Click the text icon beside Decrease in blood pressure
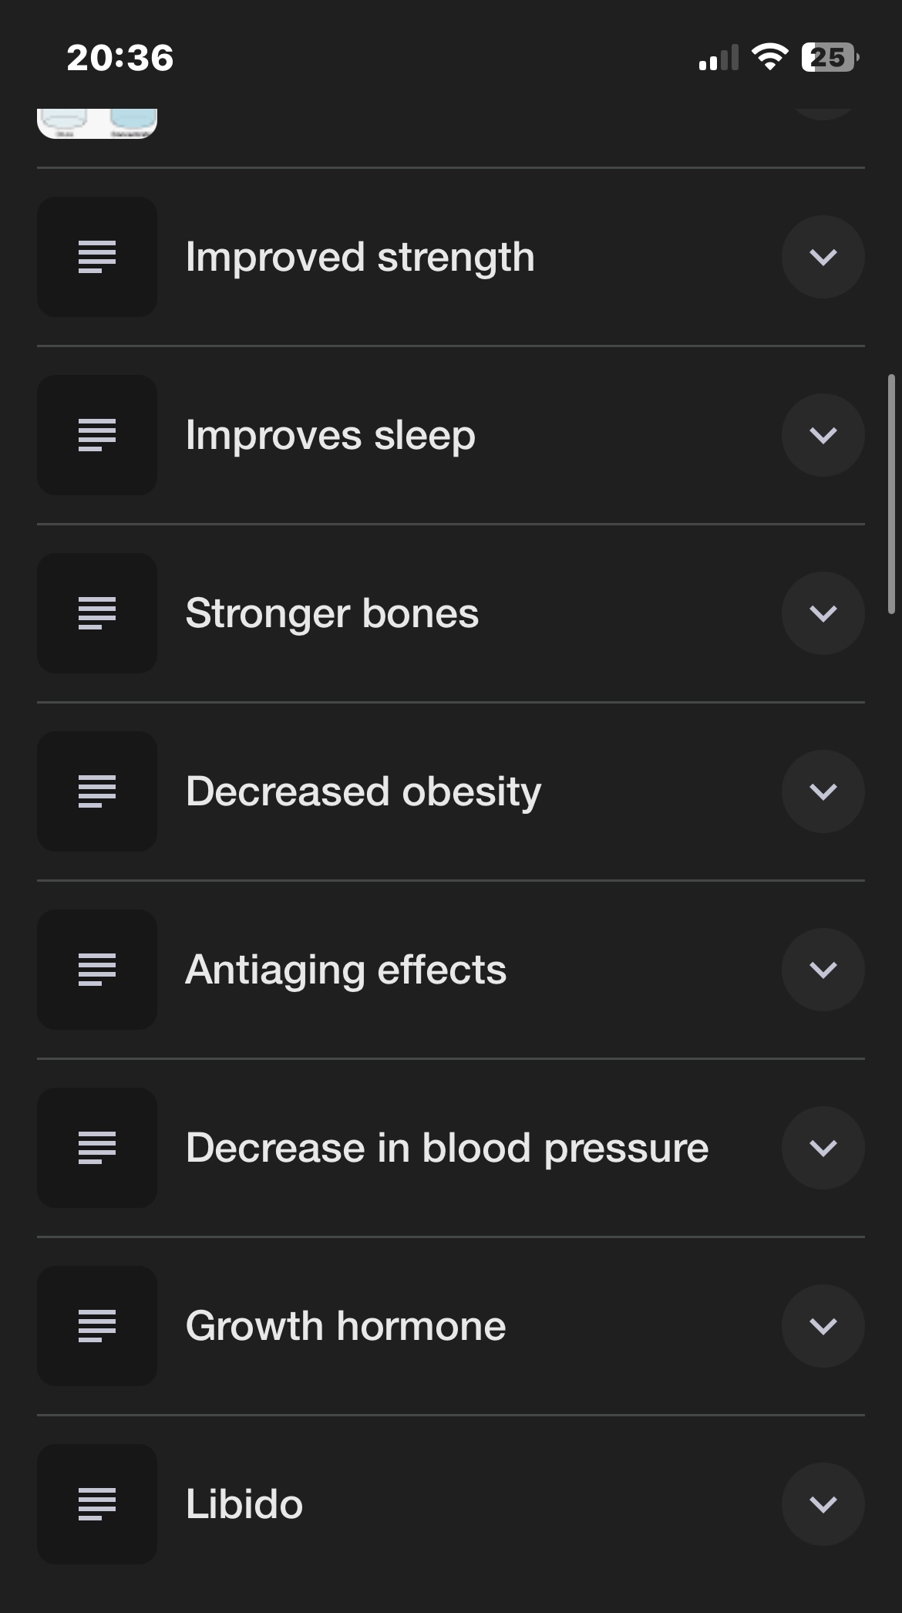 [97, 1148]
